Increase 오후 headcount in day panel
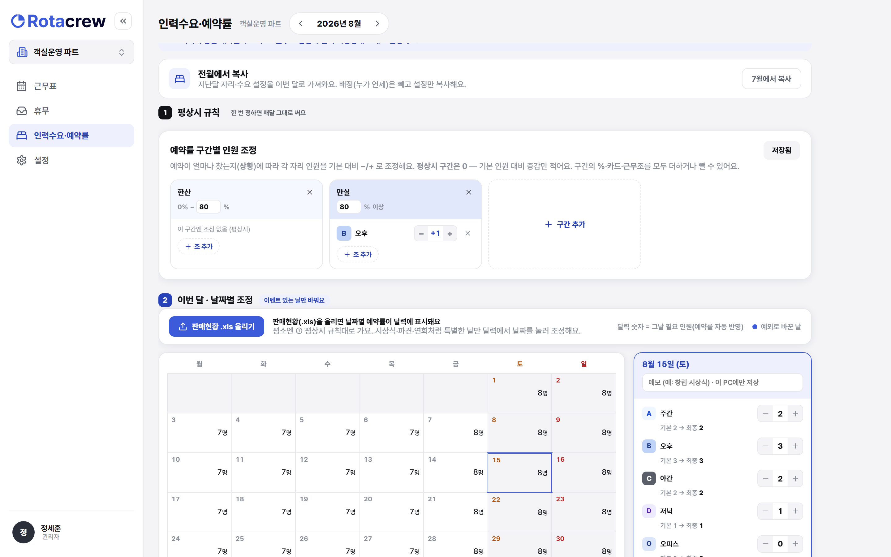The width and height of the screenshot is (891, 557). tap(795, 446)
